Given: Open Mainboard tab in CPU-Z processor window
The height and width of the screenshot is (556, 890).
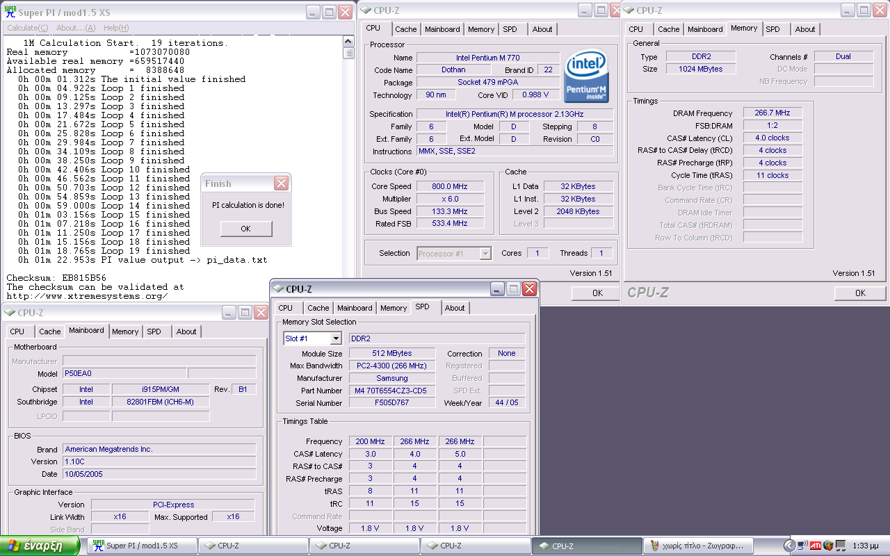Looking at the screenshot, I should coord(442,29).
